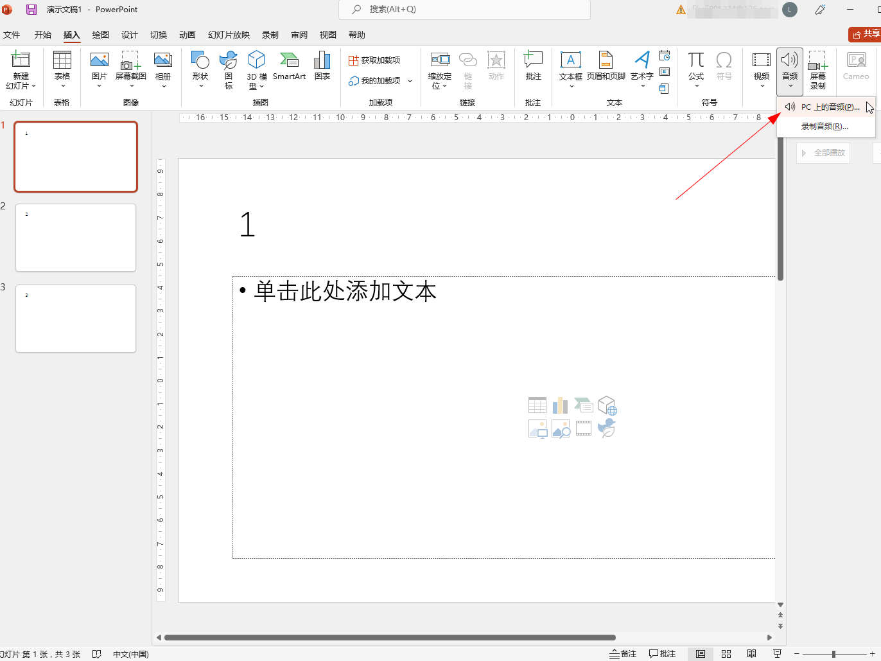Open the View (视图) tab
This screenshot has height=661, width=881.
pyautogui.click(x=328, y=35)
